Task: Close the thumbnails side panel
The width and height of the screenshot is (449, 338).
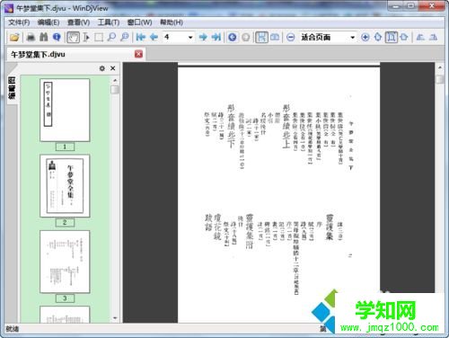Action: click(113, 68)
